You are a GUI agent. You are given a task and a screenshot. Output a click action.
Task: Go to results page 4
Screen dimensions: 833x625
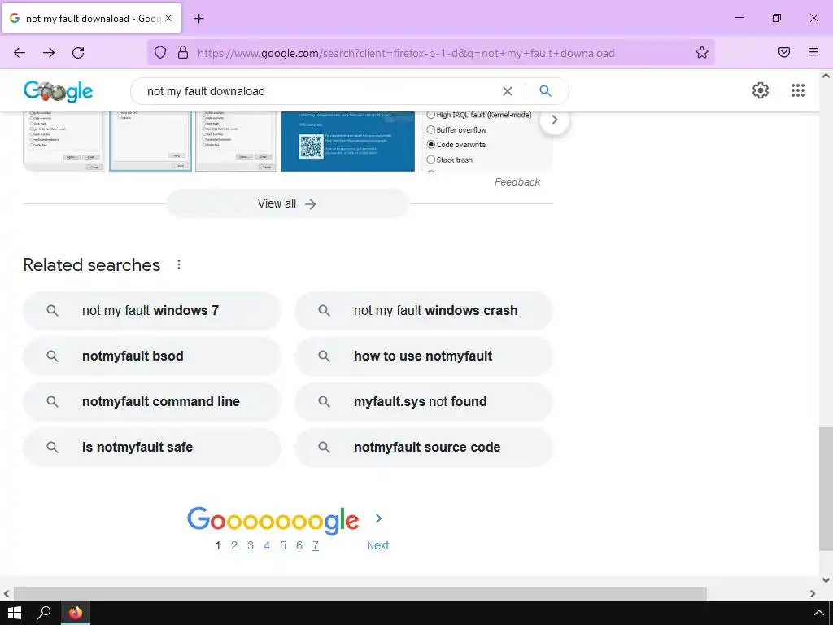267,545
